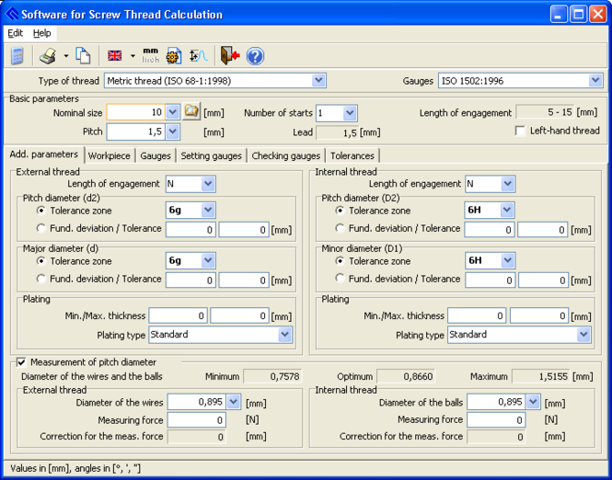Open the Edit menu
612x480 pixels.
click(x=16, y=33)
